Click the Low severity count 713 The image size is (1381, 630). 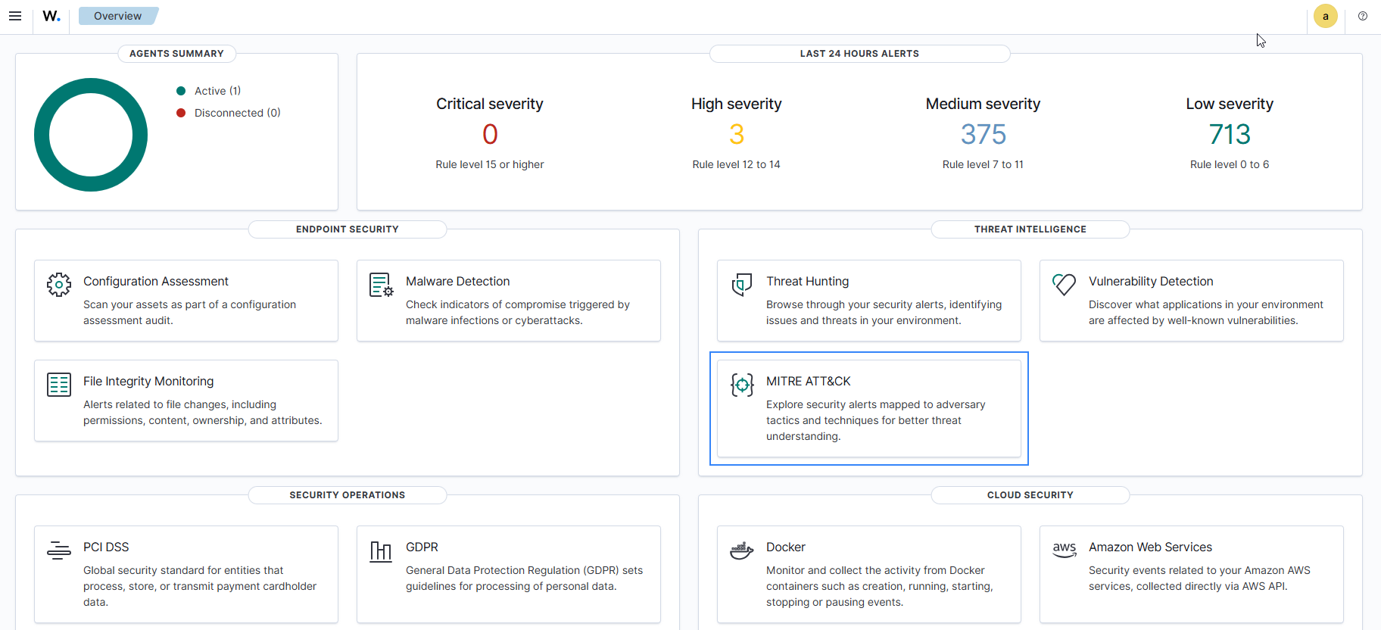coord(1230,135)
